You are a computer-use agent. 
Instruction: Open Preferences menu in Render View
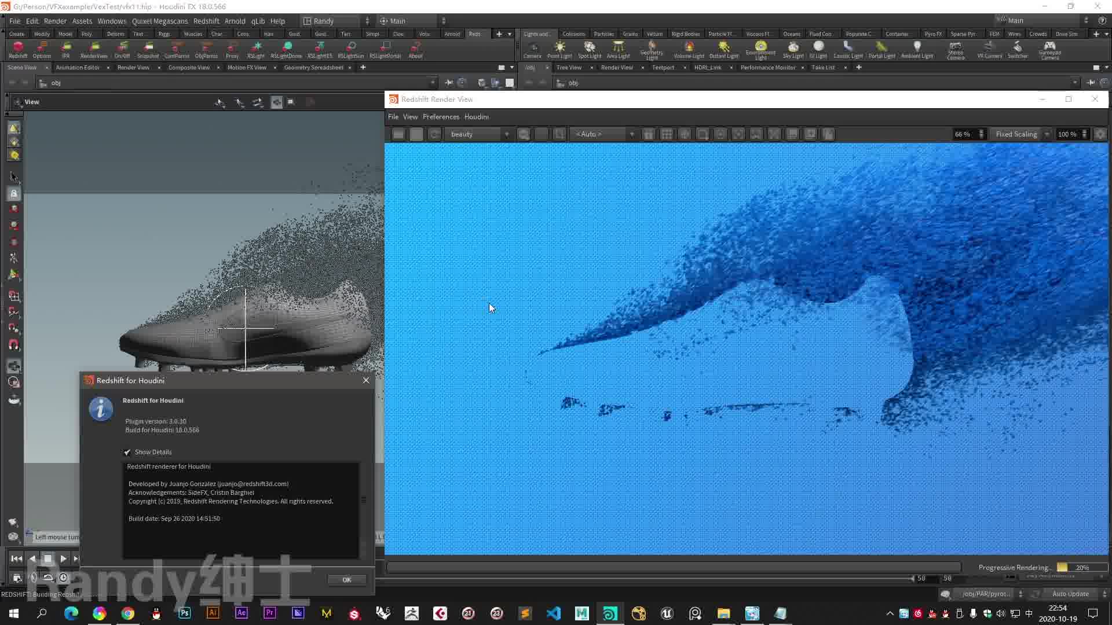[x=440, y=117]
